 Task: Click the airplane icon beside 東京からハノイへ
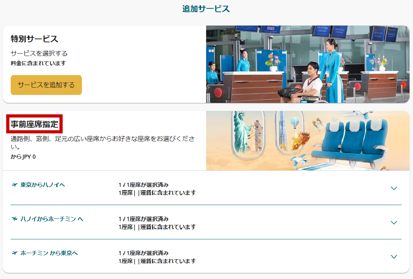(14, 185)
